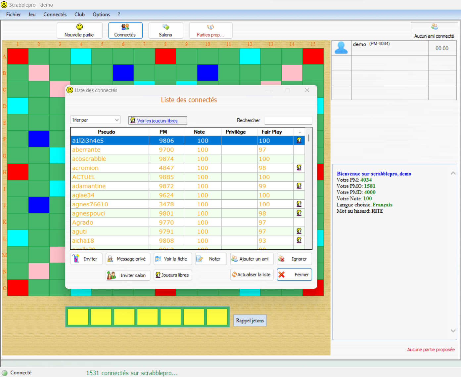461x377 pixels.
Task: Click the Rechercher search field
Action: coord(288,120)
